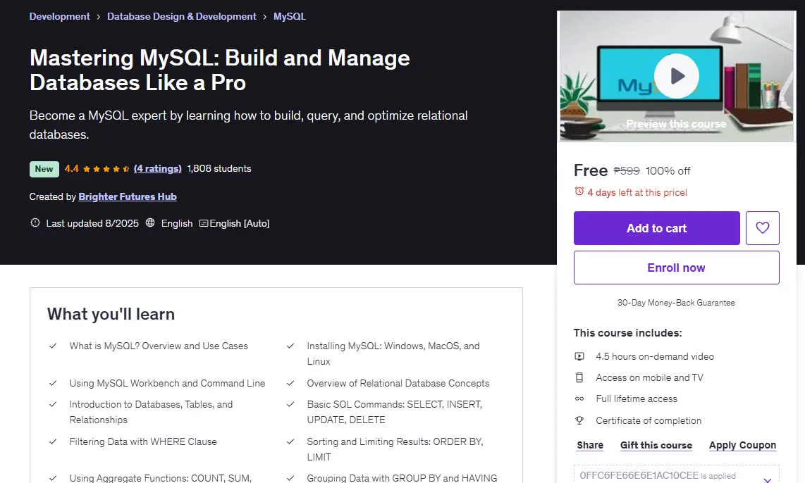805x483 pixels.
Task: Click 'Access on mobile and TV' text
Action: tap(649, 378)
